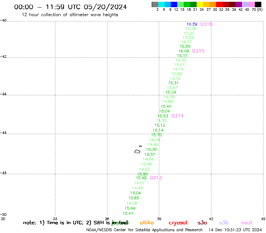
Task: Select the wave height value 15.48
Action: pos(141,178)
